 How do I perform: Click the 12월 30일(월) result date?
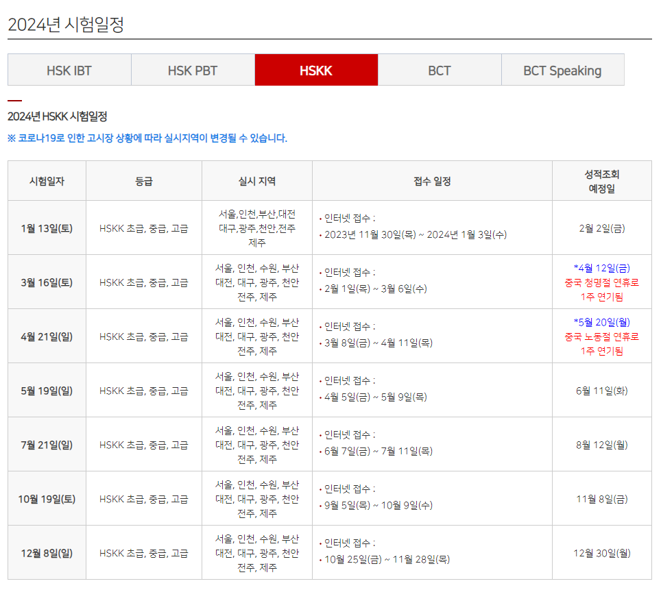tap(601, 553)
